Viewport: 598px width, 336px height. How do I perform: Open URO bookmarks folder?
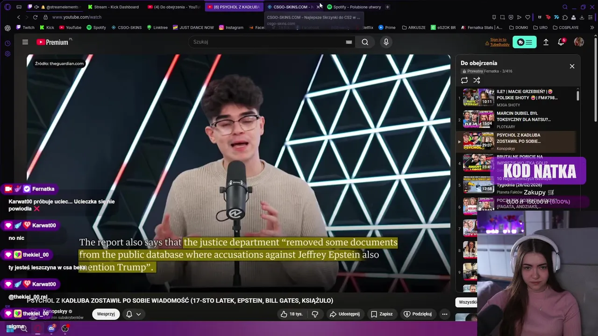tap(540, 28)
